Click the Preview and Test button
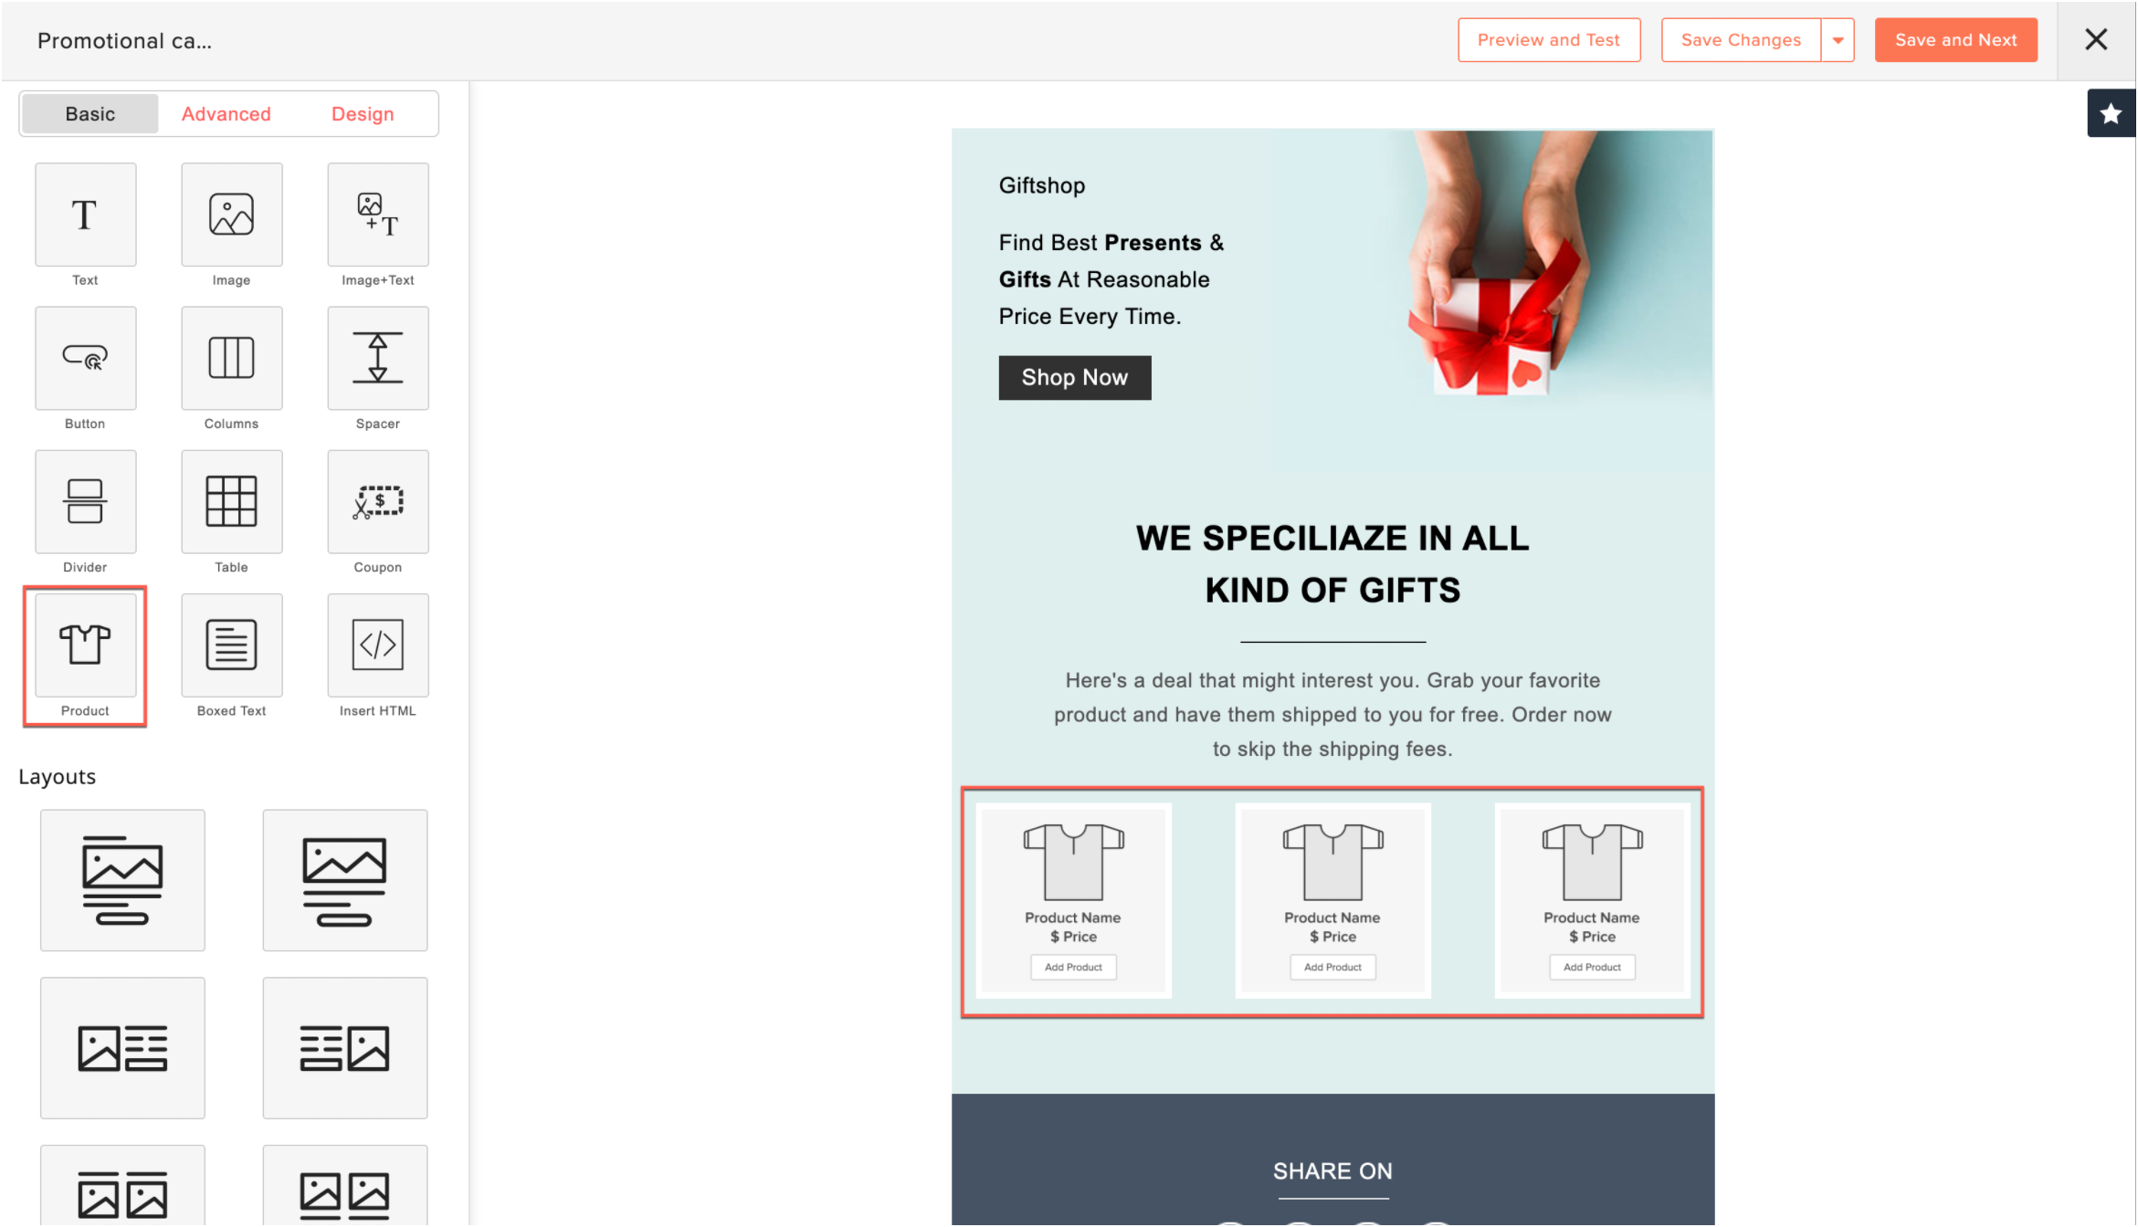The width and height of the screenshot is (2138, 1227). [1549, 40]
